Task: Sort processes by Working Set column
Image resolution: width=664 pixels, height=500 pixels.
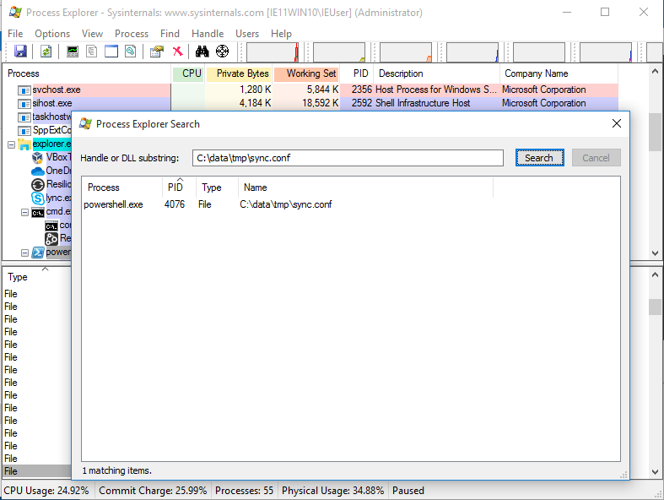Action: (306, 73)
